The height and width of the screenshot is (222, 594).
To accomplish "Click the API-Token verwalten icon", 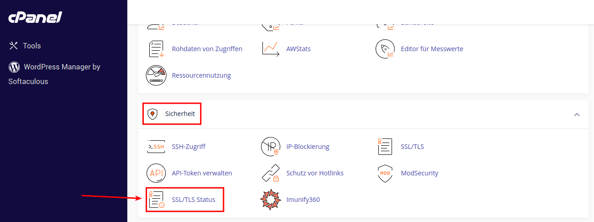I will 156,173.
